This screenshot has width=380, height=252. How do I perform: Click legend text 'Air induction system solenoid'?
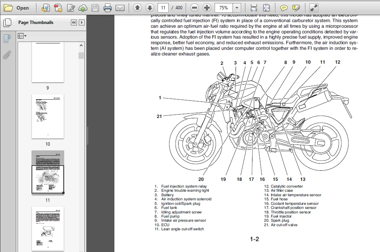pos(186,199)
